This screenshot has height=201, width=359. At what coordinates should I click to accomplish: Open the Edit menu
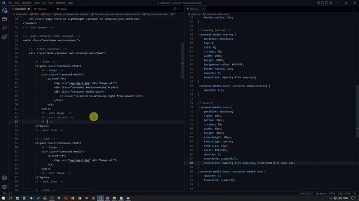click(17, 3)
